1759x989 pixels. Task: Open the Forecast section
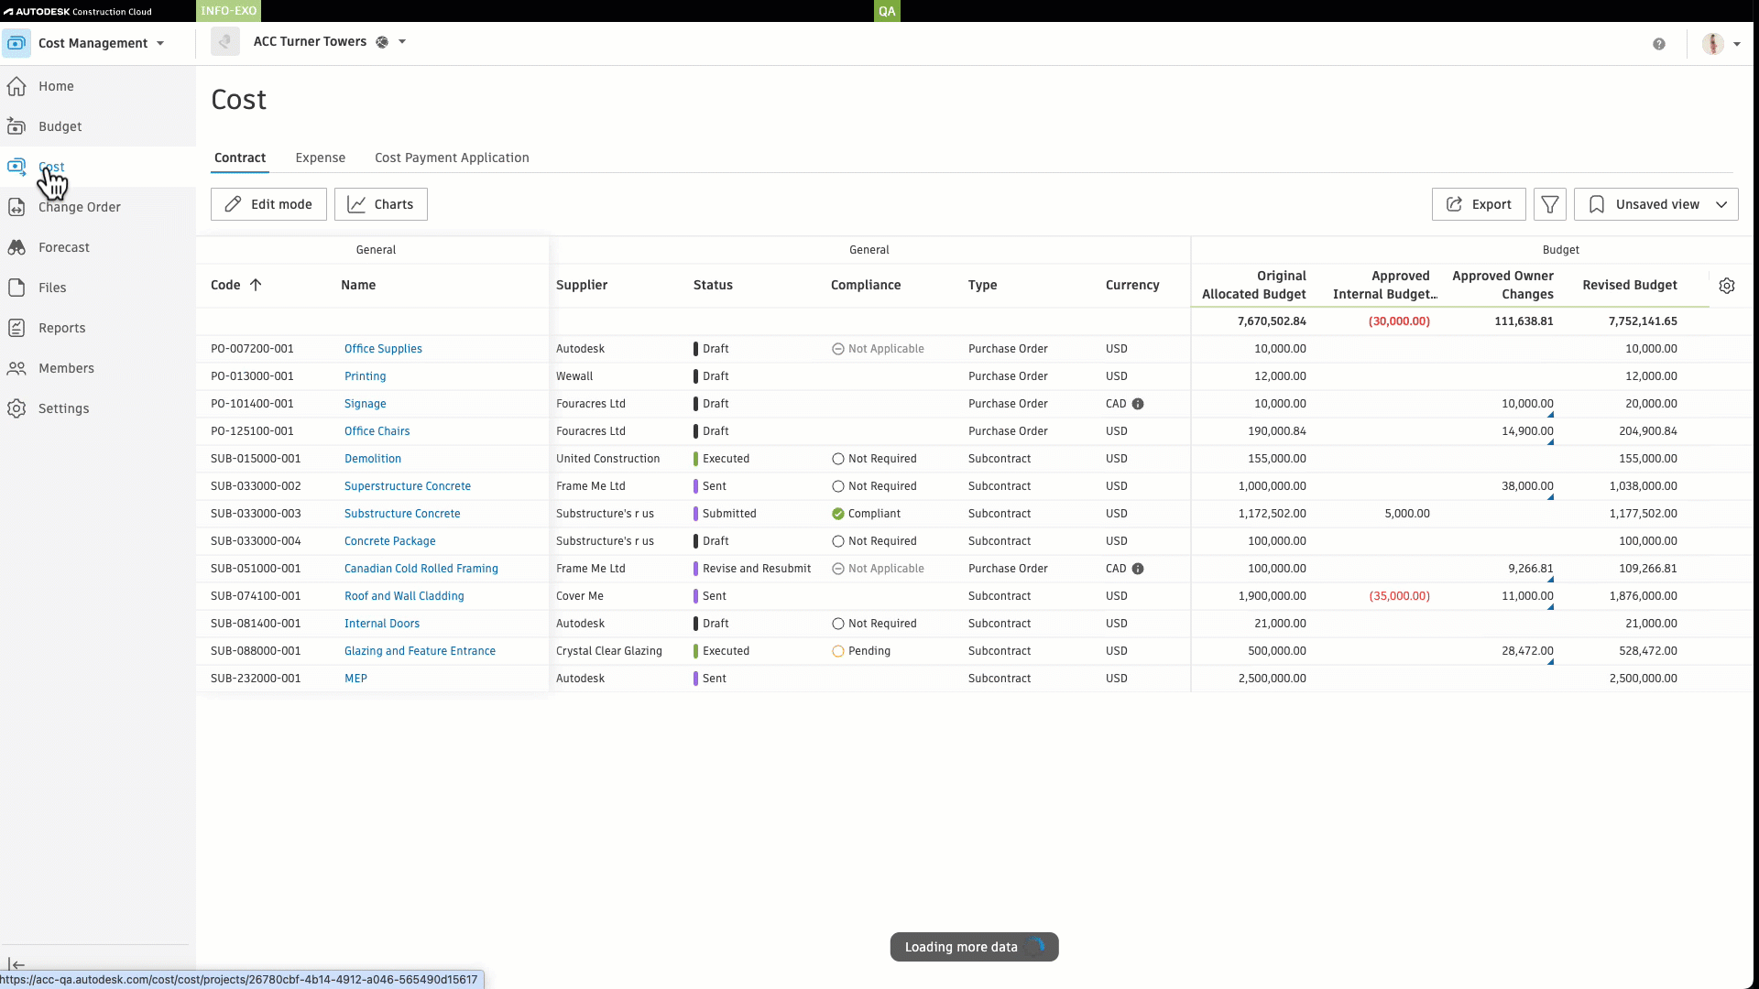tap(63, 247)
